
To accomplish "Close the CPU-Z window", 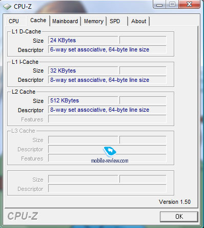I will [x=189, y=4].
